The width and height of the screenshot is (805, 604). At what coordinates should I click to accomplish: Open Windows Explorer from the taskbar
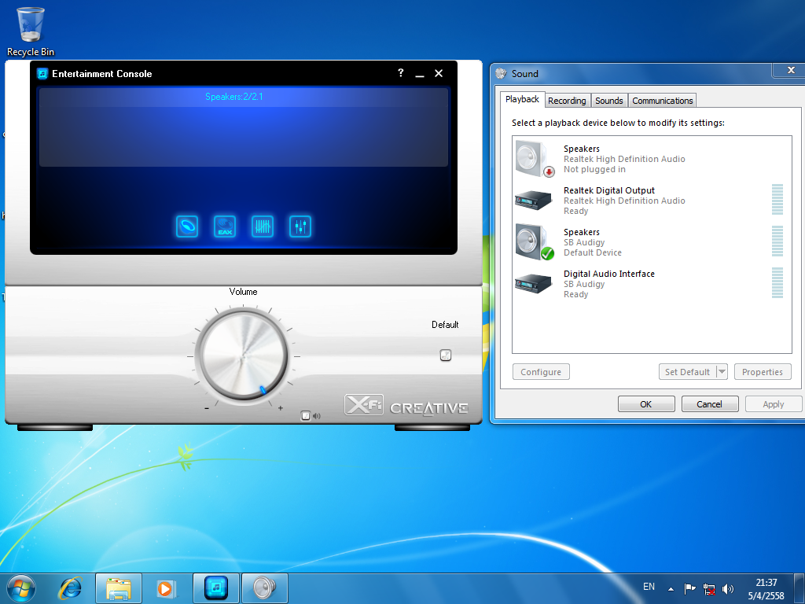click(x=119, y=588)
